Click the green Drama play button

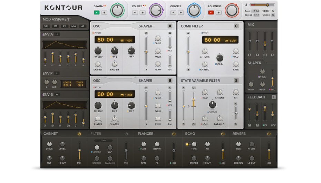pyautogui.click(x=97, y=13)
